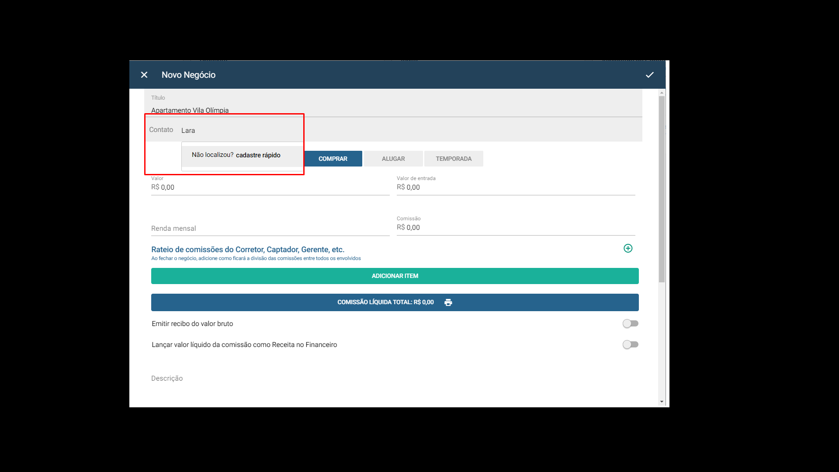Screen dimensions: 839x472
Task: Click the Comissão amount field
Action: point(516,227)
